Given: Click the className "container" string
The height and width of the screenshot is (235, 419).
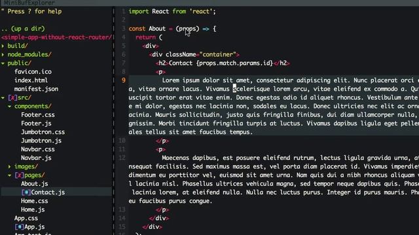Looking at the screenshot, I should point(218,55).
